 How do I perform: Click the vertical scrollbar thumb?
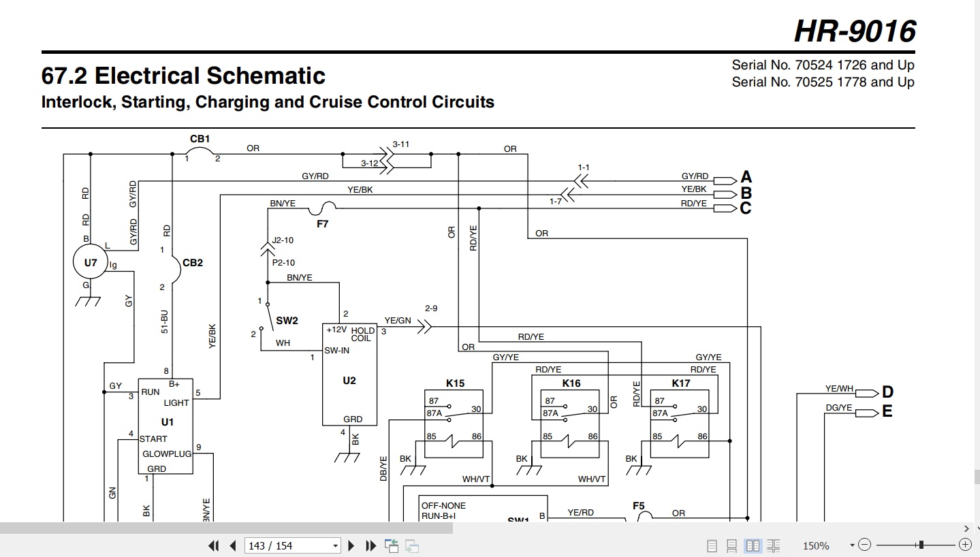(x=976, y=476)
